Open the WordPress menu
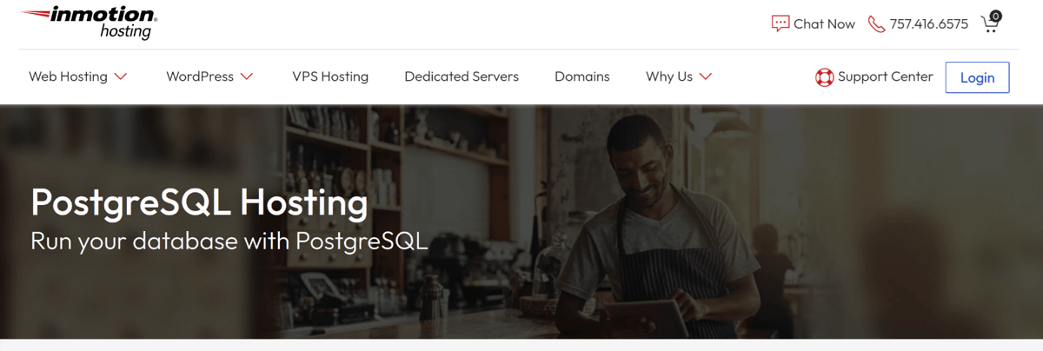This screenshot has height=351, width=1043. pos(200,76)
